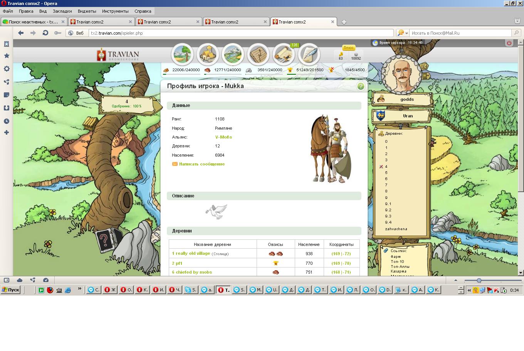
Task: Click the Плюс gold button
Action: [348, 48]
